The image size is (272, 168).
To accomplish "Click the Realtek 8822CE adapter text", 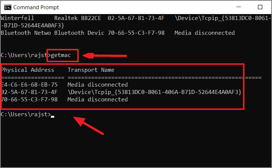I will (x=78, y=18).
